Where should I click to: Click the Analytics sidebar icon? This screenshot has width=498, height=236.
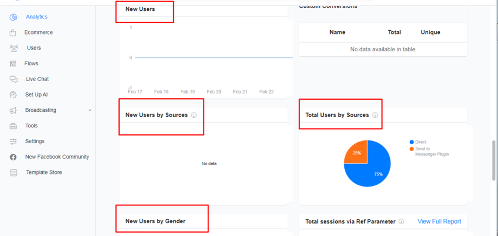coord(14,17)
